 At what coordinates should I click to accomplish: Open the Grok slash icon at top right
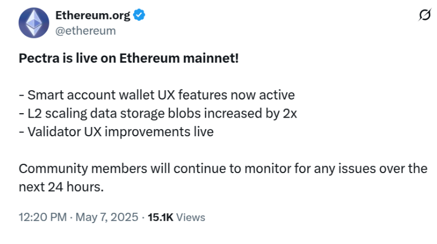(x=425, y=14)
